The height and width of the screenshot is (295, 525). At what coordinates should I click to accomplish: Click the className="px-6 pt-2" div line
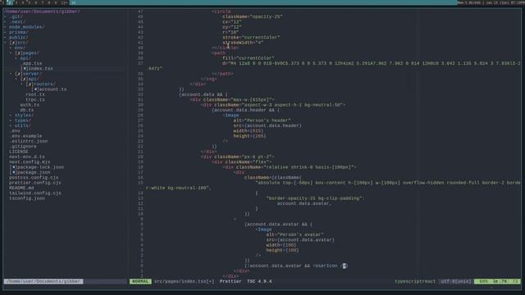[238, 157]
